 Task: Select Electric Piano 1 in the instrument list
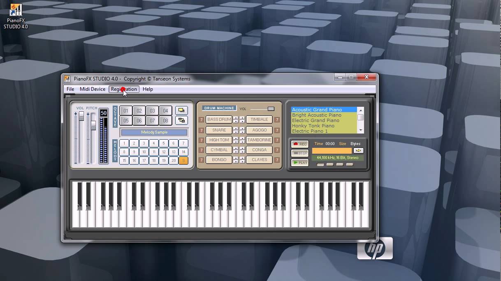(x=324, y=131)
